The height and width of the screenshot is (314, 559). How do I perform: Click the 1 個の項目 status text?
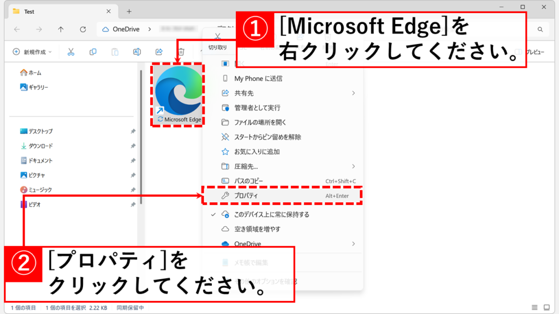[23, 307]
